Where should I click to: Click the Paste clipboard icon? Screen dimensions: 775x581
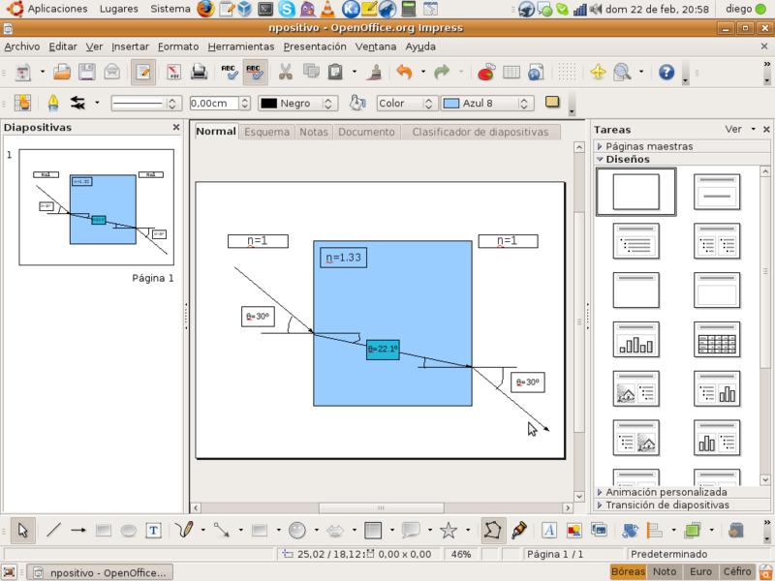[x=335, y=73]
